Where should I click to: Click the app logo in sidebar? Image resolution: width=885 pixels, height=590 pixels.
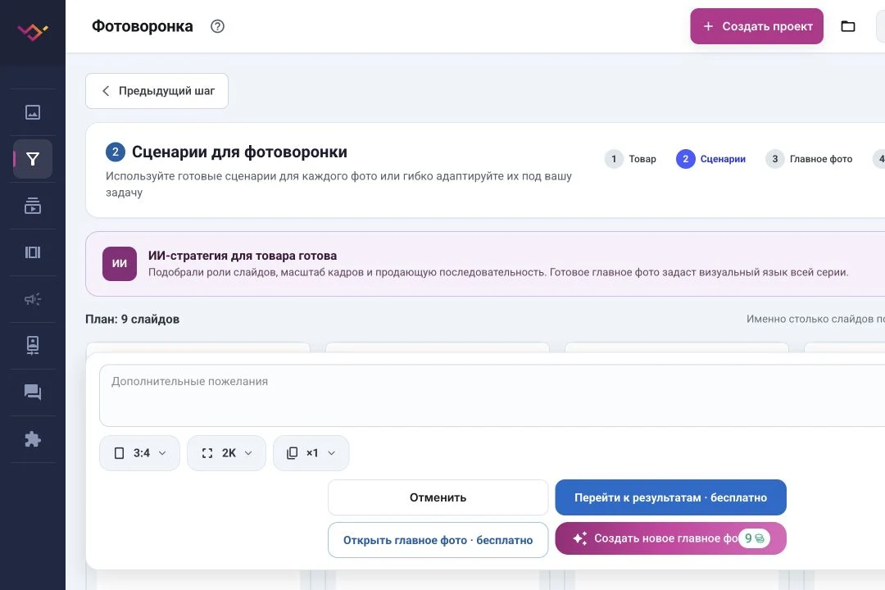coord(32,32)
